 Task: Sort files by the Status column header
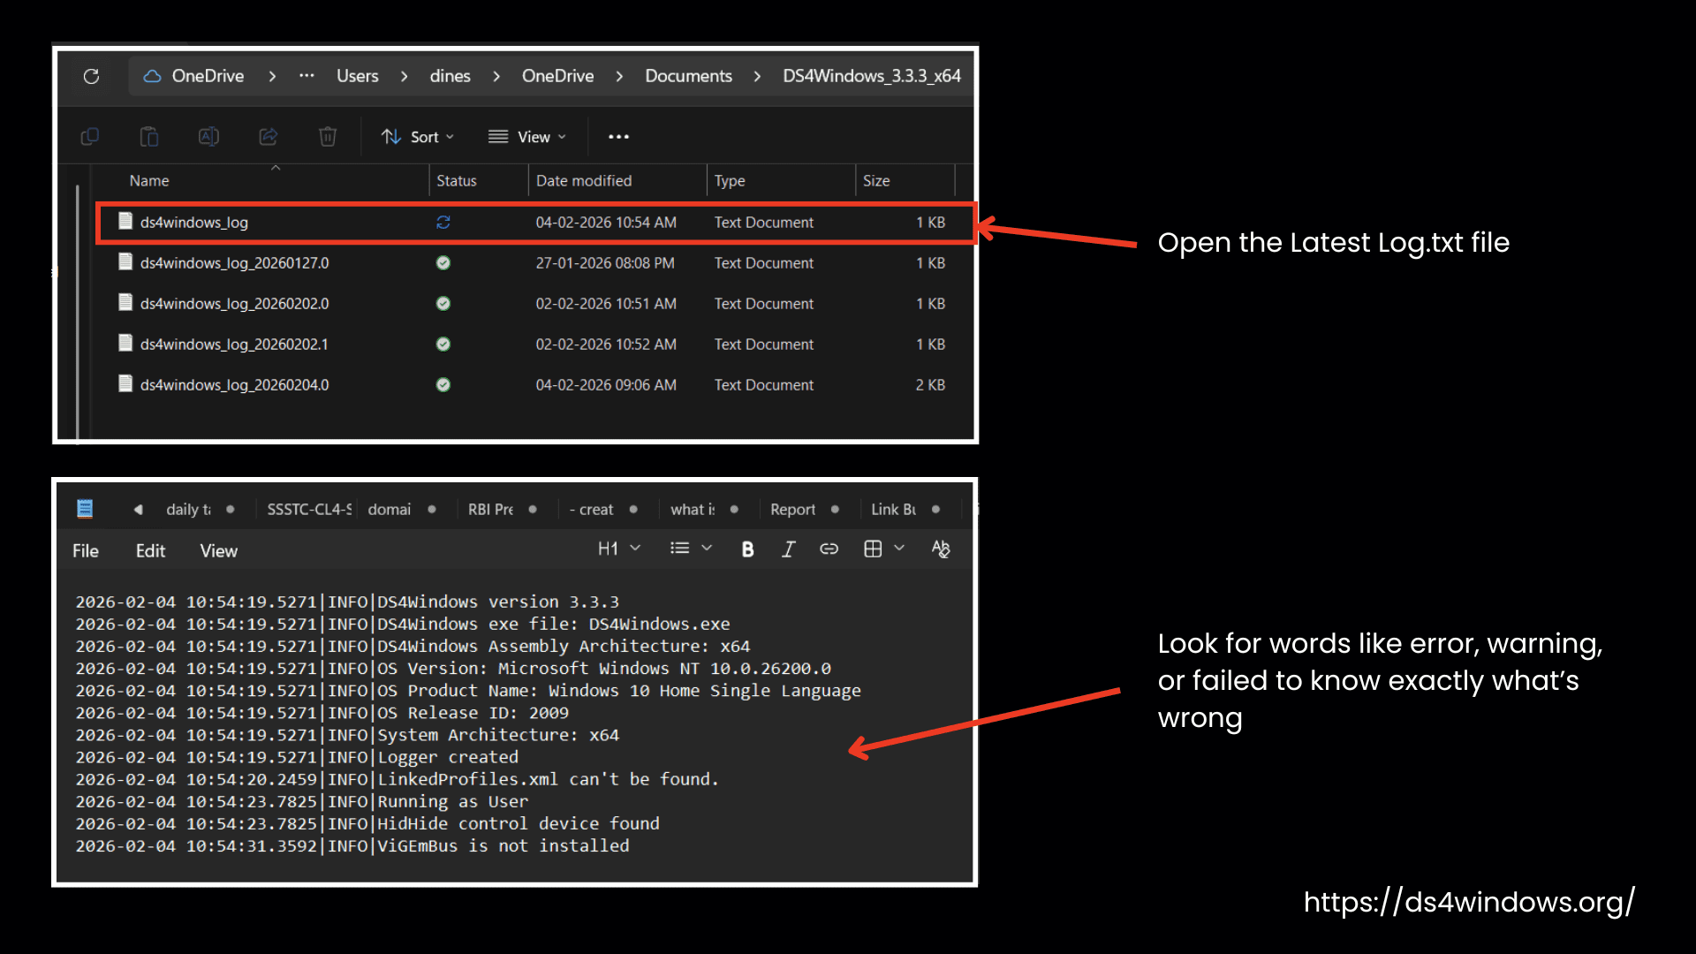coord(456,181)
